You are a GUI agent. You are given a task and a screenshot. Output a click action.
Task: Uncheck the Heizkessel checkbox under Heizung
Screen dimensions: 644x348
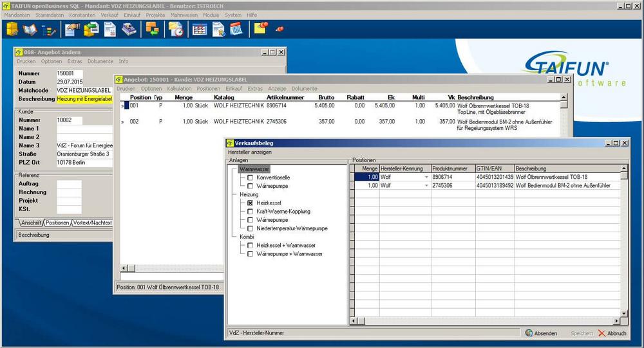251,203
